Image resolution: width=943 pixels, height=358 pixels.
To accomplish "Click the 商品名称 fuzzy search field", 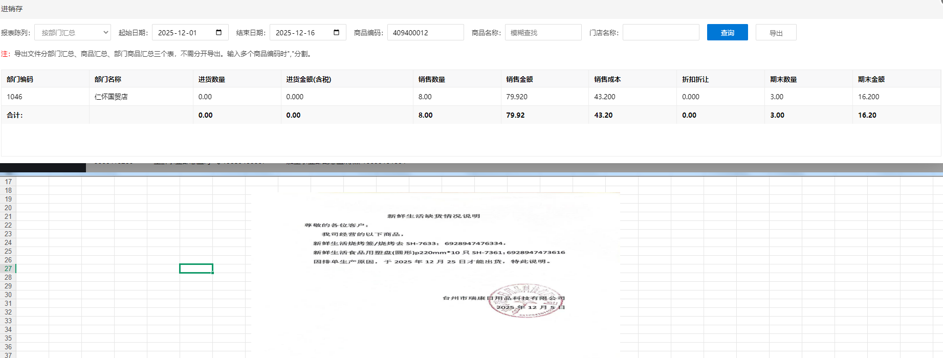I will click(x=543, y=32).
